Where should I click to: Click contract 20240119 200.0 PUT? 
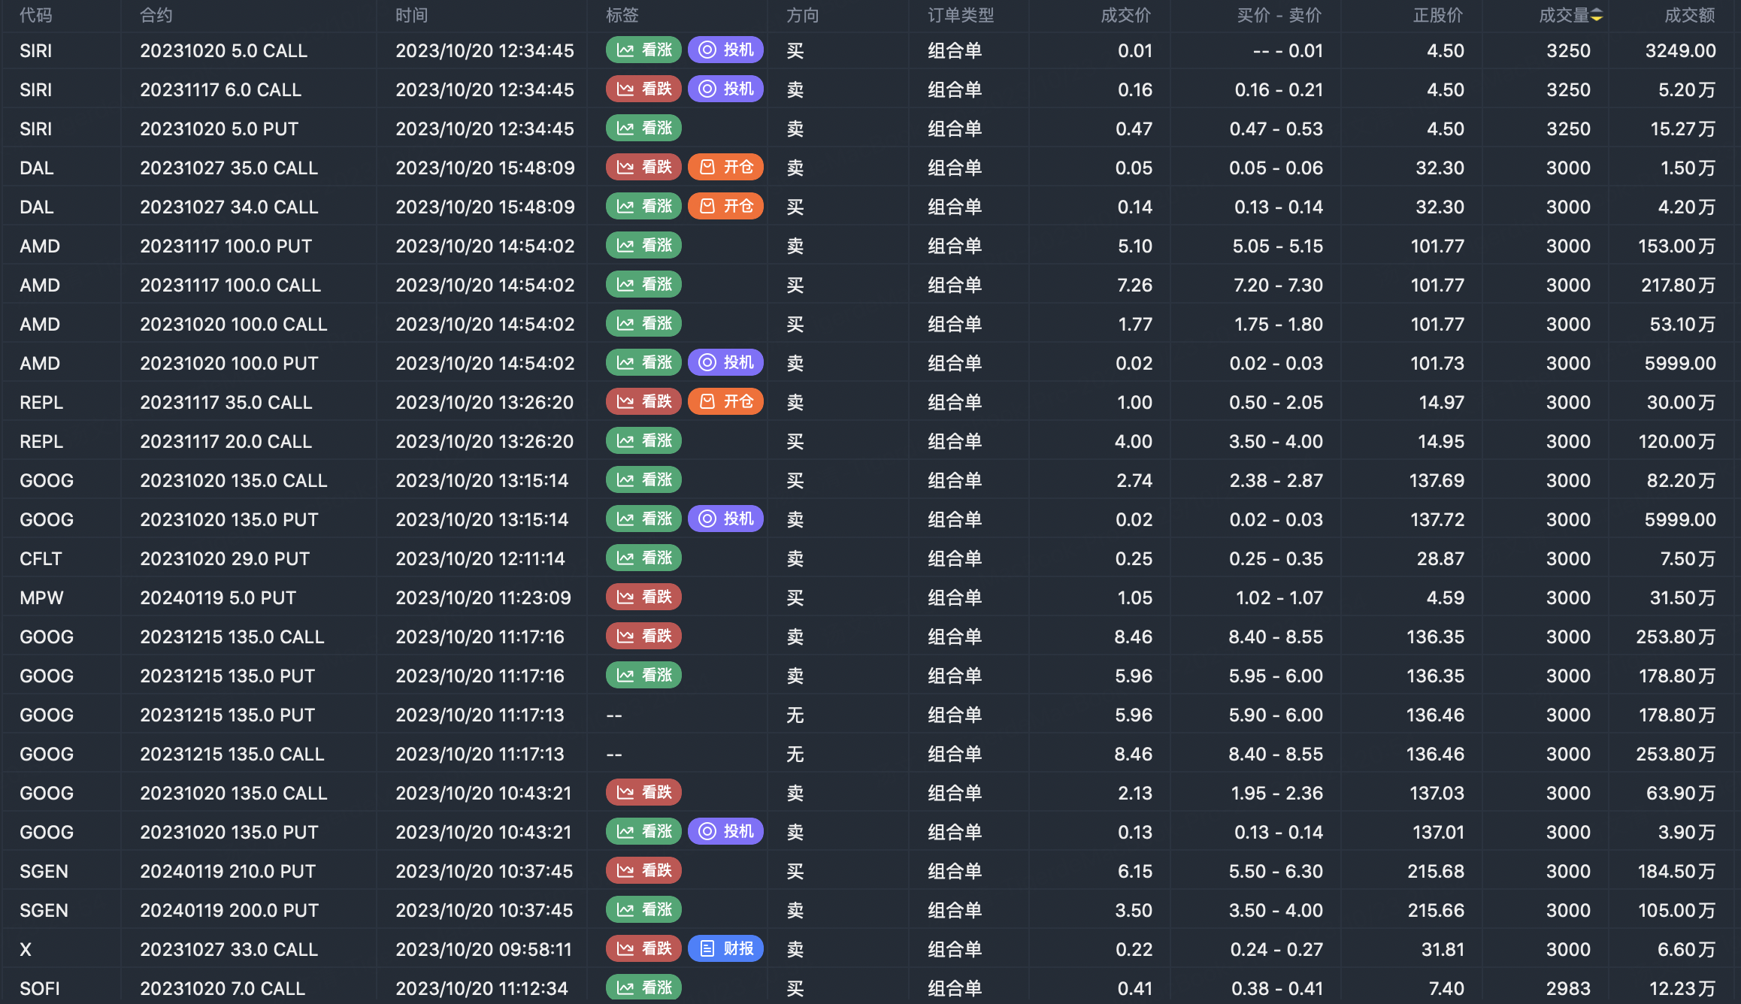(229, 911)
